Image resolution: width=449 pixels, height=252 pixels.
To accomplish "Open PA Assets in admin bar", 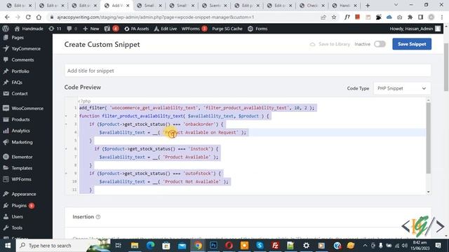I will [x=137, y=29].
